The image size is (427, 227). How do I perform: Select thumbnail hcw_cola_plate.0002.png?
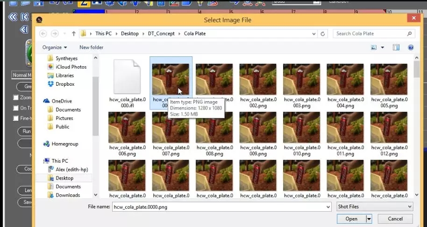click(258, 79)
